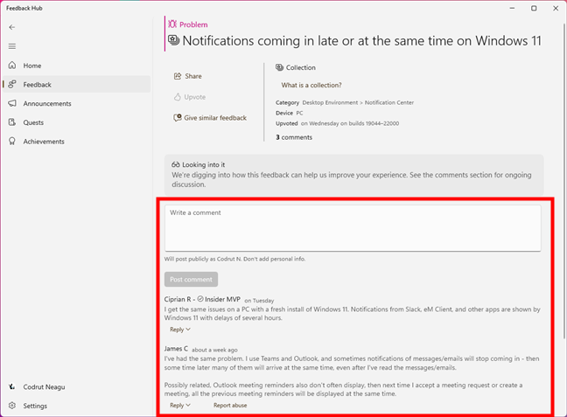Click the Give similar feedback icon
Screen dimensions: 567x417
pyautogui.click(x=178, y=118)
